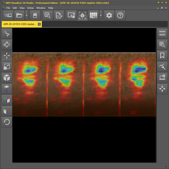Switch to top view cube
The width and height of the screenshot is (169, 169).
[x=7, y=89]
